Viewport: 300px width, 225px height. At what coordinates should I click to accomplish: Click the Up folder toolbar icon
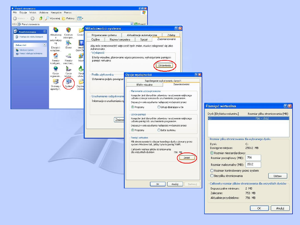41,18
